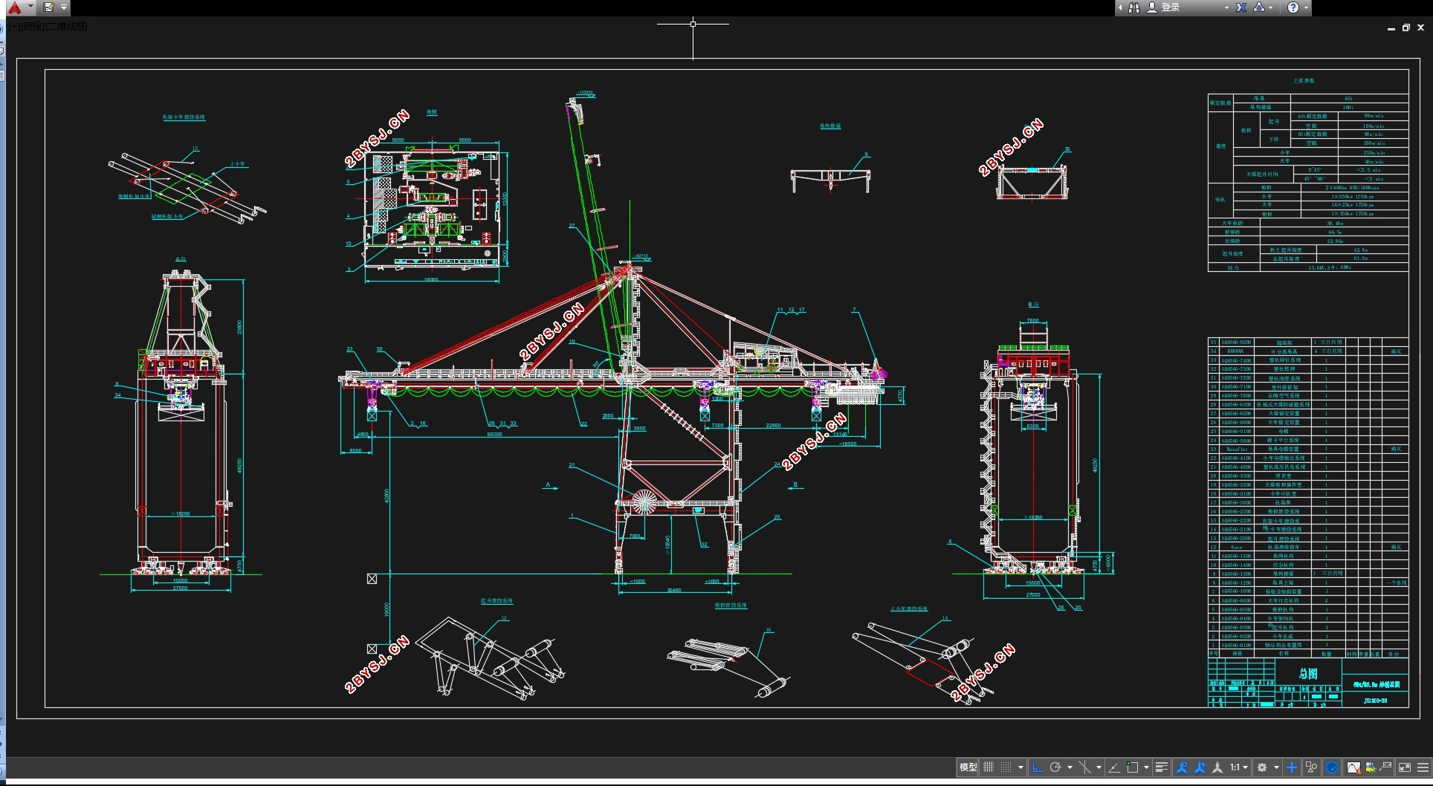
Task: Click the auto-add annotation scales icon
Action: click(x=1200, y=767)
